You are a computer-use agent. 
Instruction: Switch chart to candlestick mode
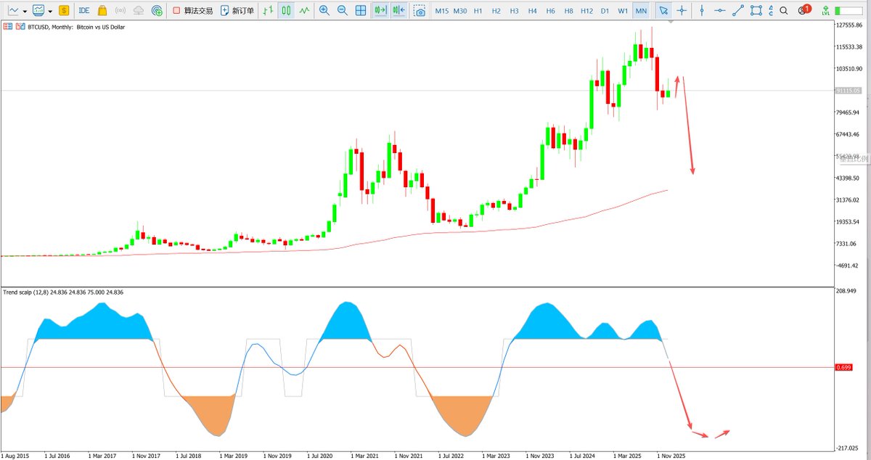pyautogui.click(x=286, y=10)
